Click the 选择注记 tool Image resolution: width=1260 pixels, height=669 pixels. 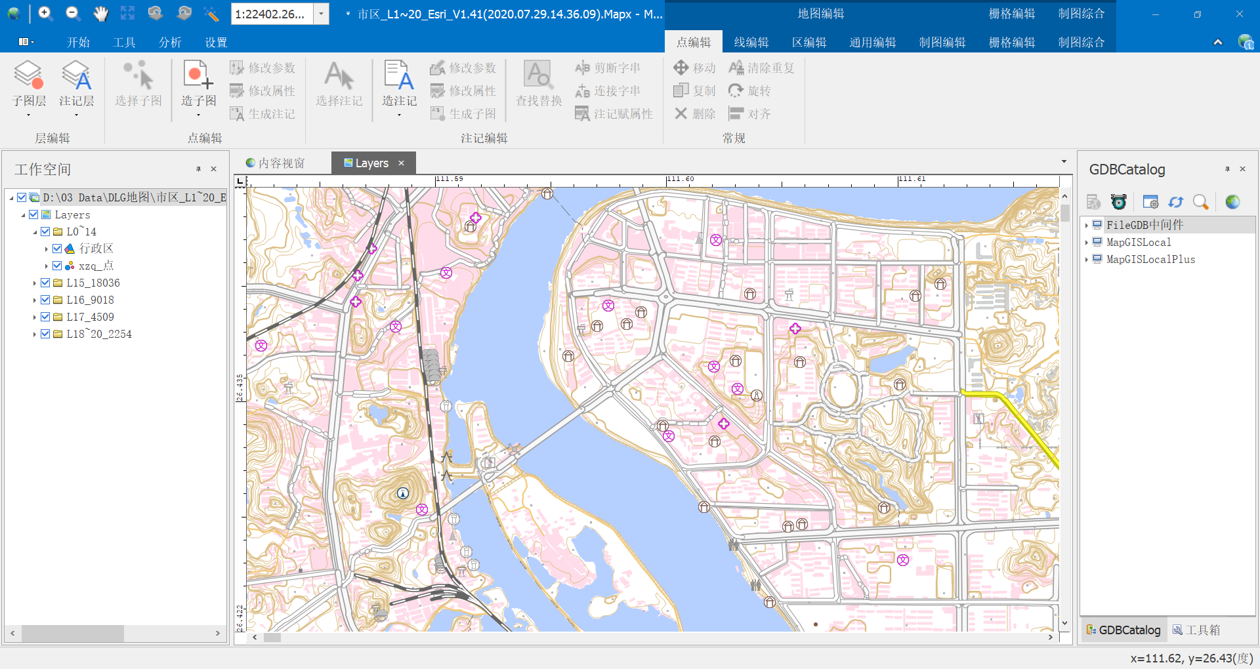339,84
